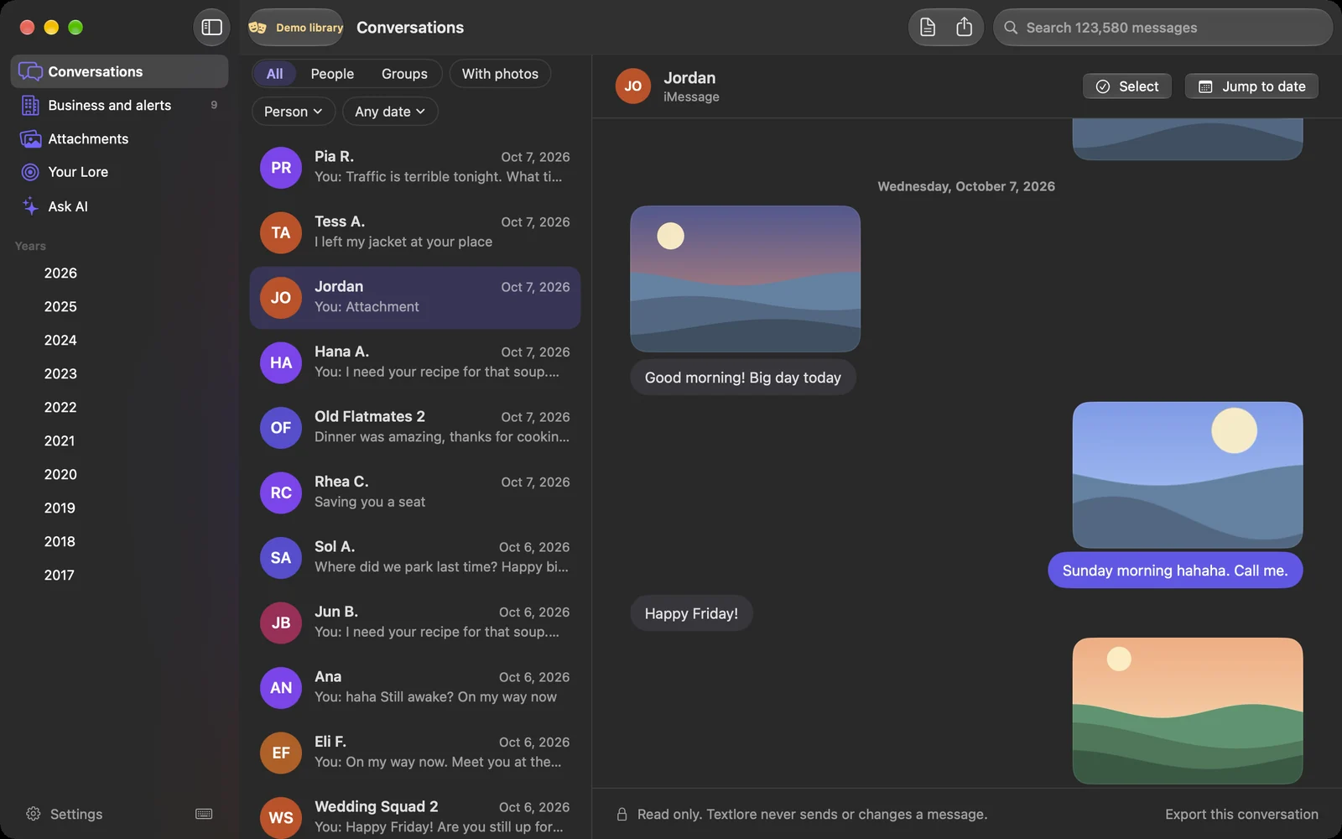1342x839 pixels.
Task: Open the blue daytime photo attachment
Action: (x=1188, y=475)
